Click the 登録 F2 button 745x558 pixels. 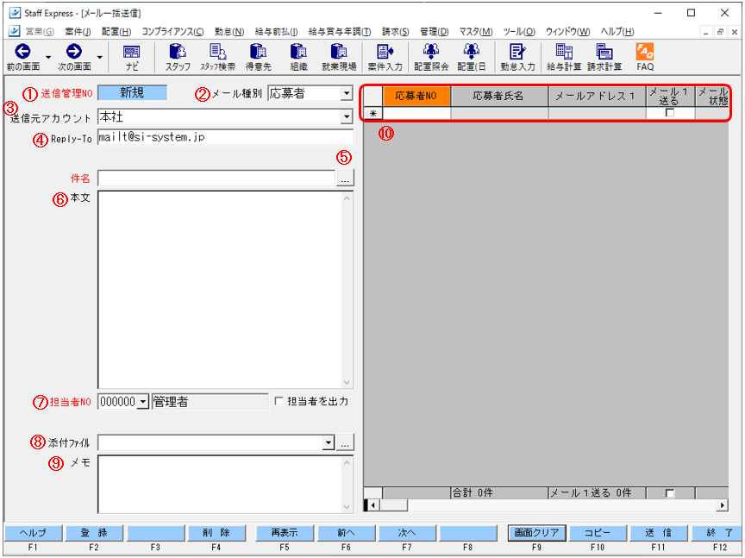coord(94,533)
